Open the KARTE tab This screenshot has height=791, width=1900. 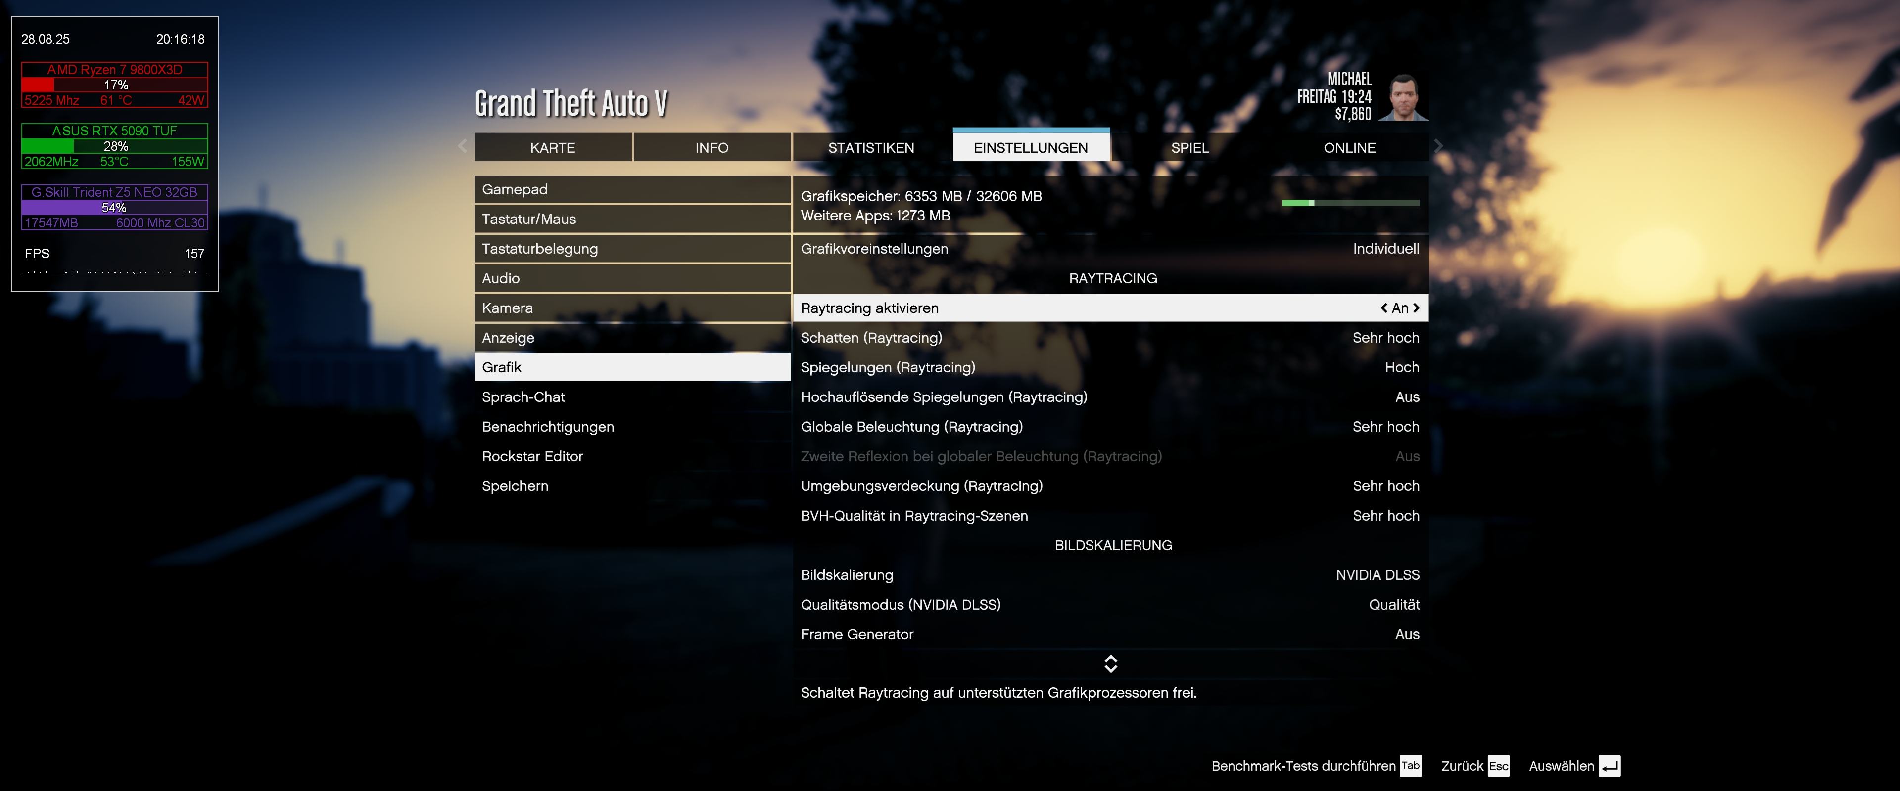coord(553,147)
